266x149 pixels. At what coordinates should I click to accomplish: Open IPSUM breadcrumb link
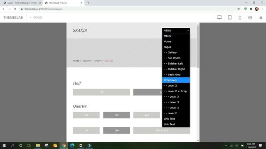pyautogui.click(x=98, y=61)
